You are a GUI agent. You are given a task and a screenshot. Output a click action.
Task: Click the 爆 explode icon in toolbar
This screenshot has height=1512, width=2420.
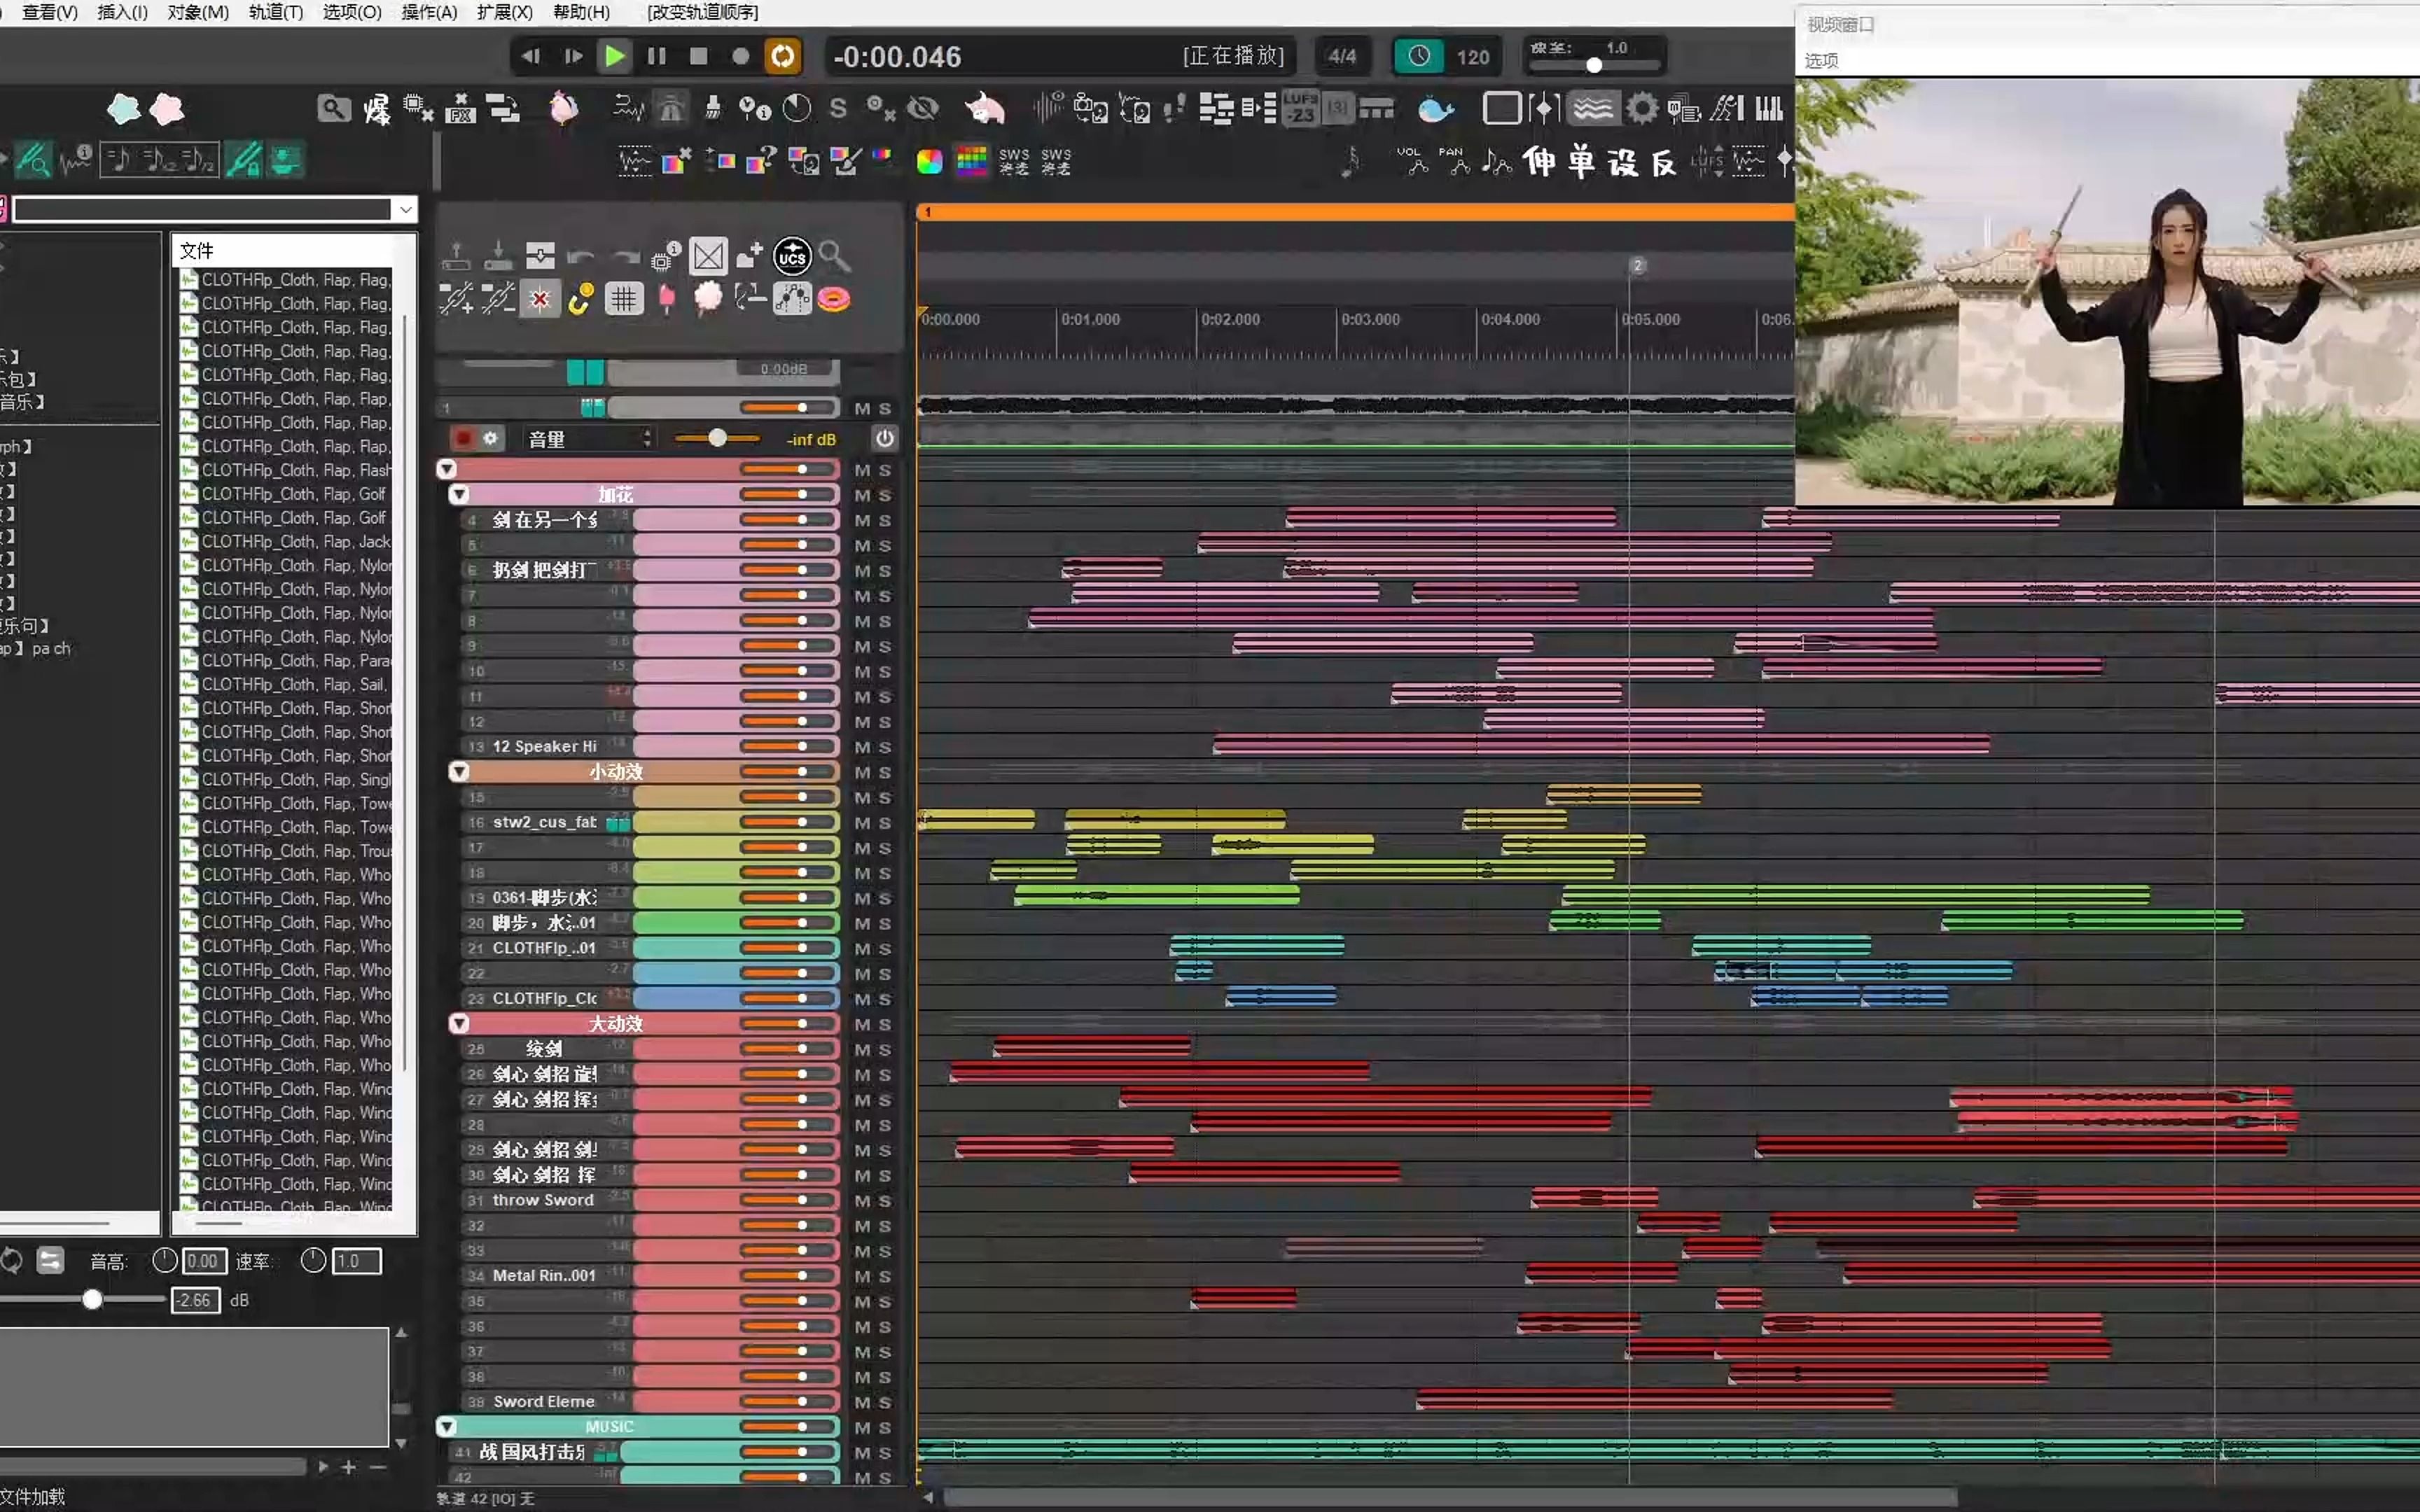(377, 108)
